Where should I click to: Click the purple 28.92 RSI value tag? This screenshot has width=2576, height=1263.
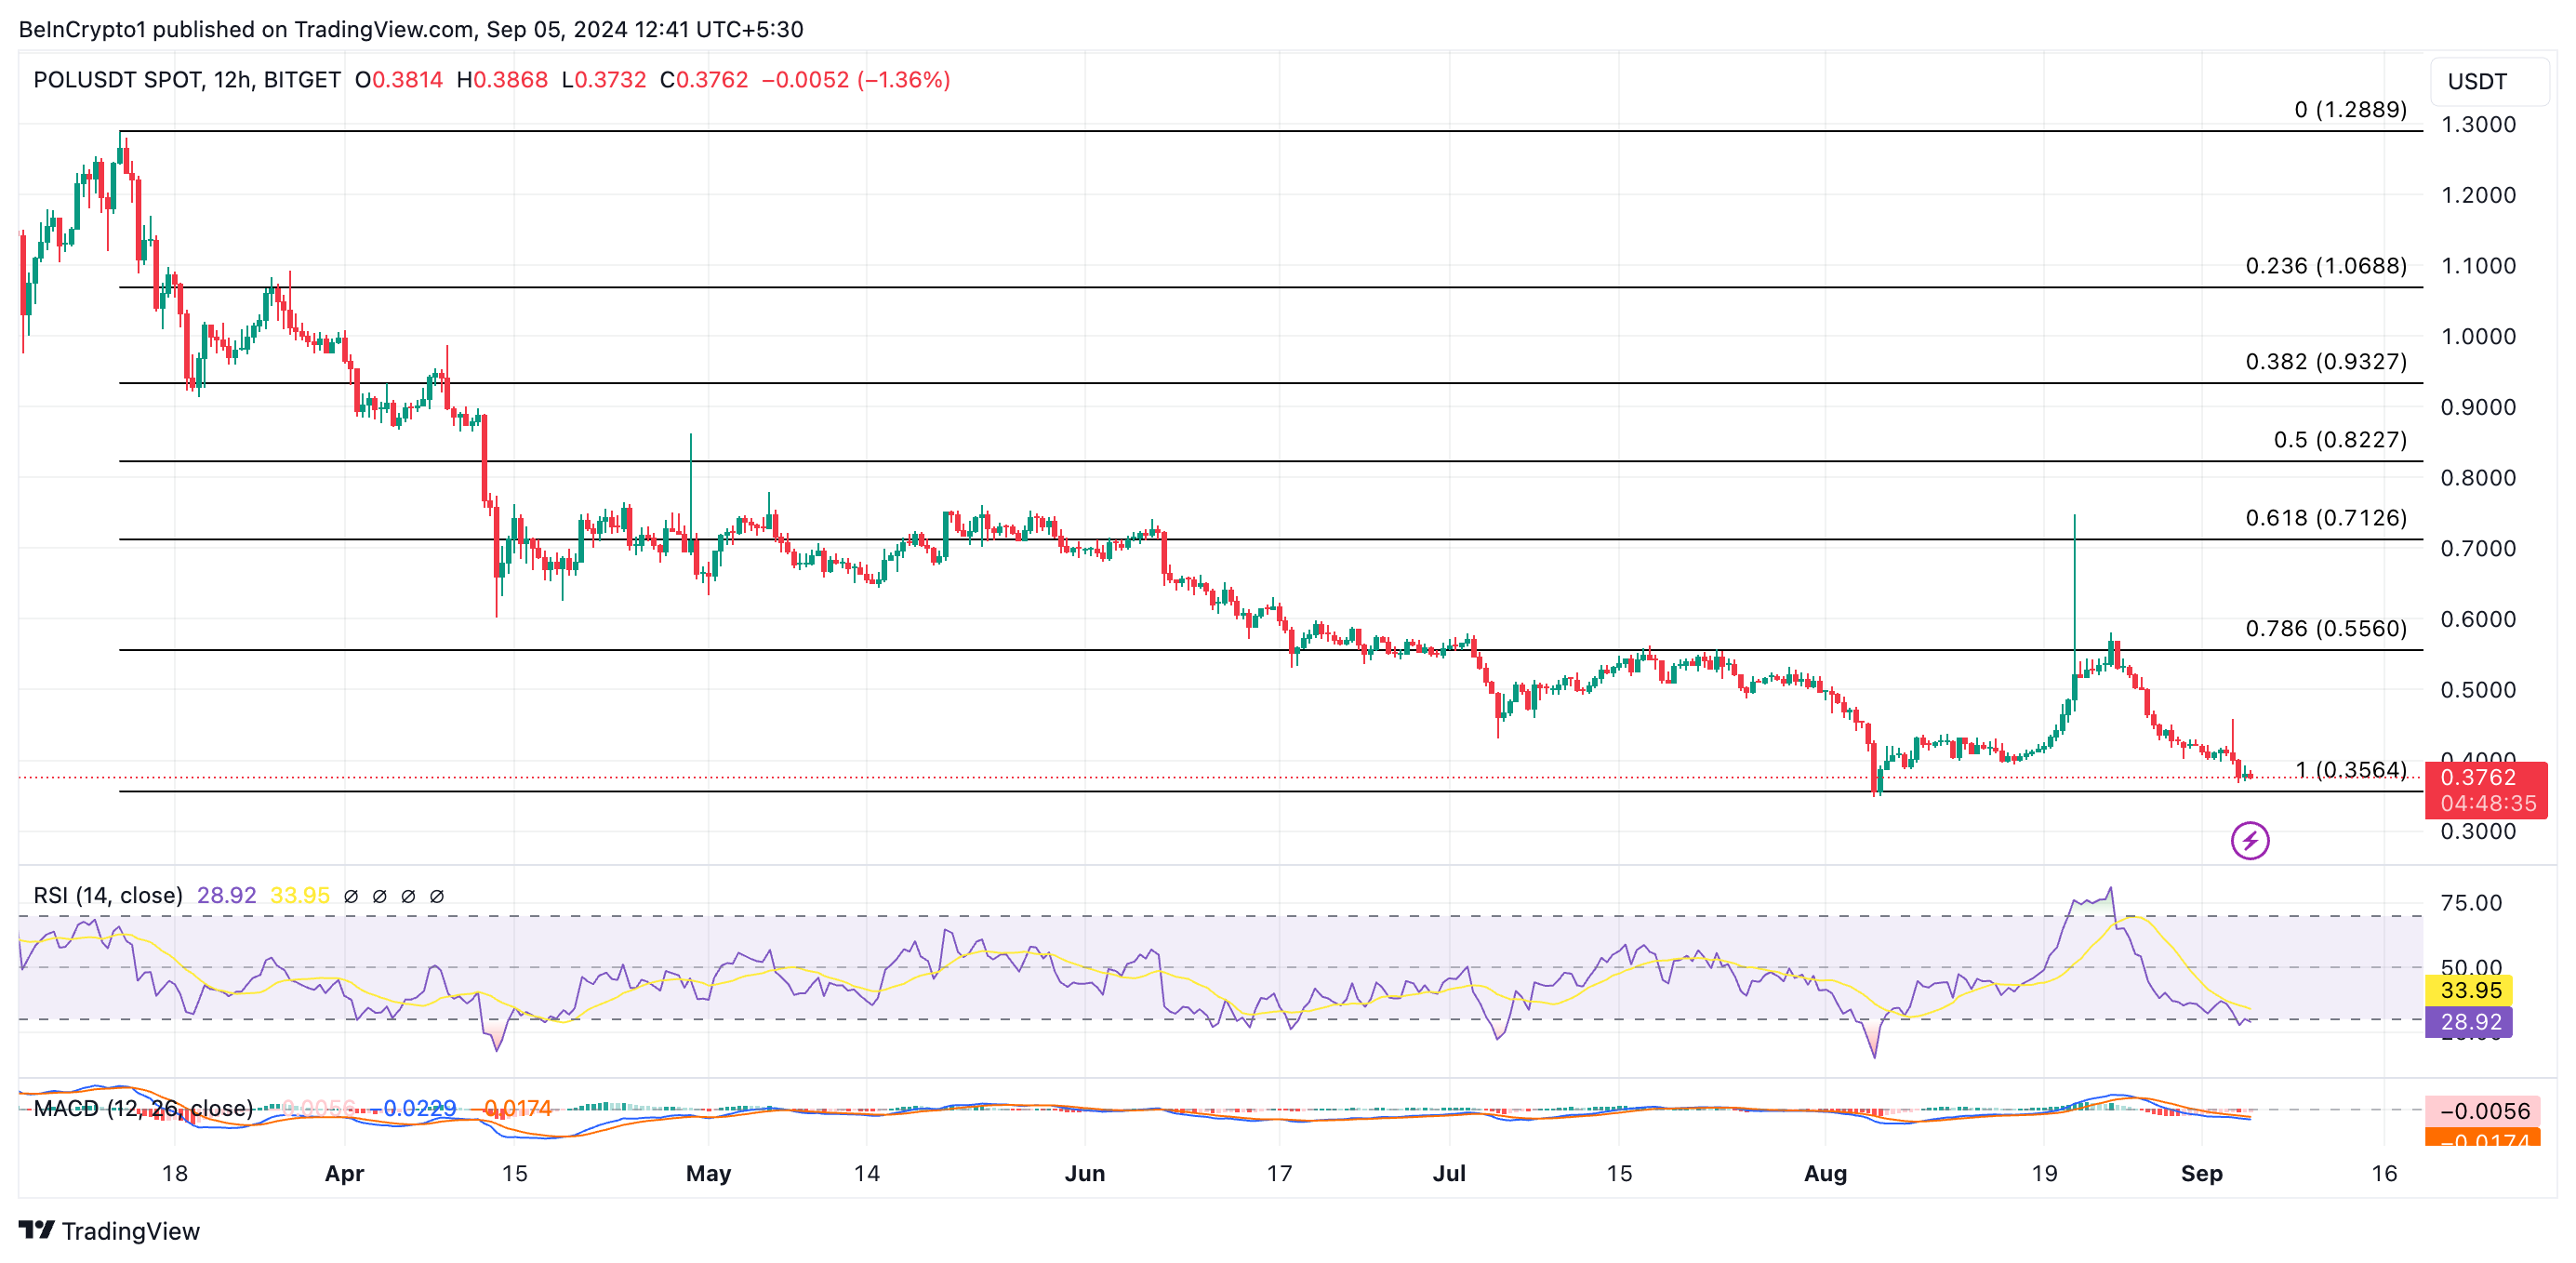click(x=2470, y=1021)
